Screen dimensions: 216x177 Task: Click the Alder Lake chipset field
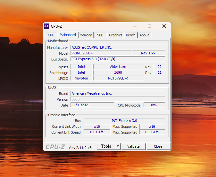[x=118, y=67]
